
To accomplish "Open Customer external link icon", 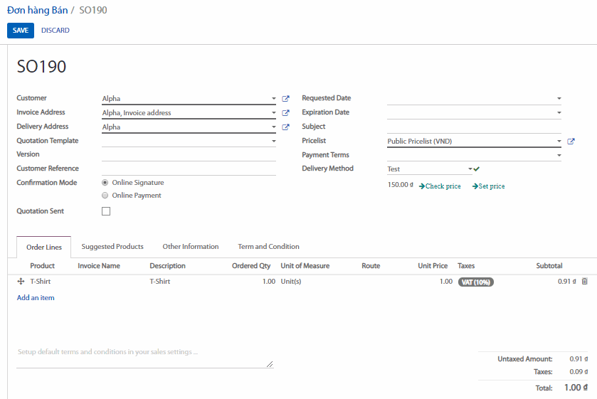I will [x=285, y=99].
